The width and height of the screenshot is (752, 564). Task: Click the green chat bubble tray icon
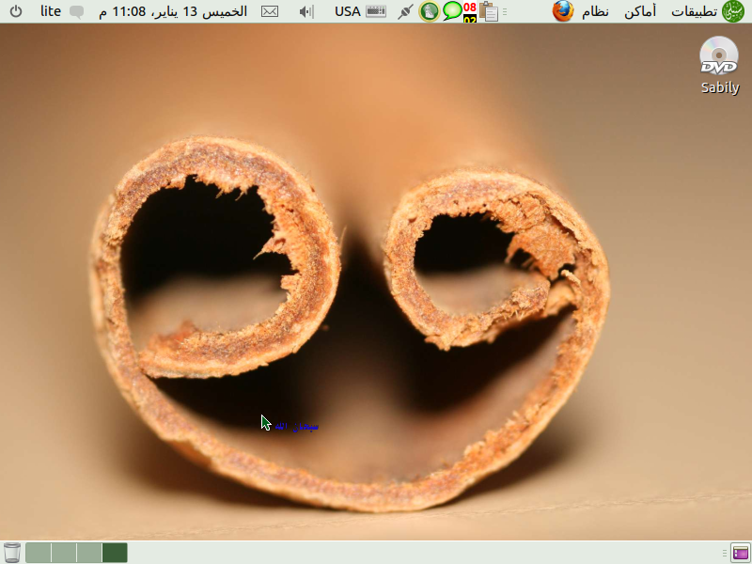tap(452, 11)
